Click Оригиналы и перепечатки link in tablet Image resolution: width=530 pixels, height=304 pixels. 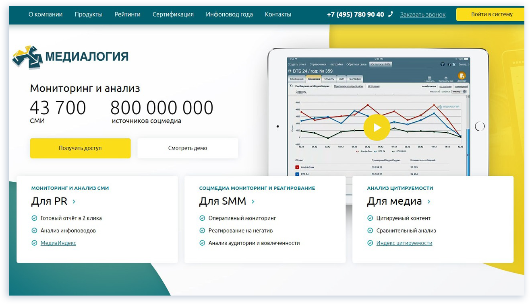pos(348,86)
